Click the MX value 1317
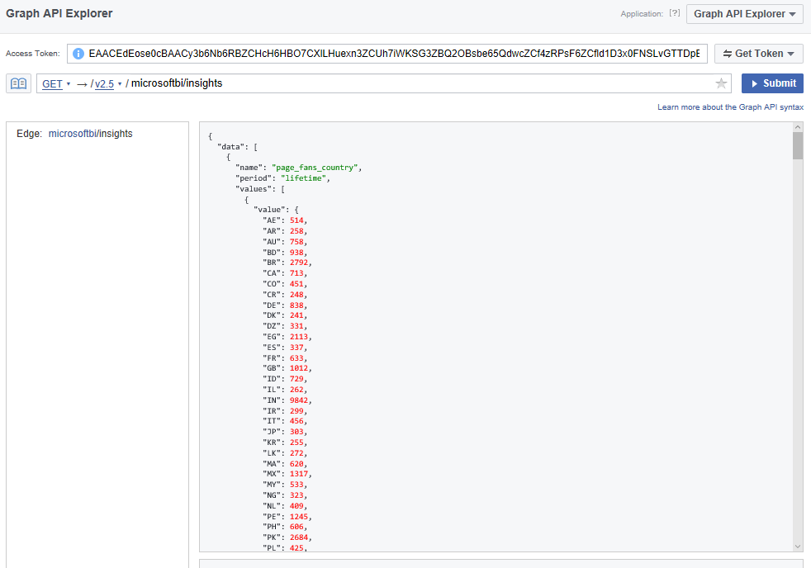The height and width of the screenshot is (568, 811). tap(298, 474)
